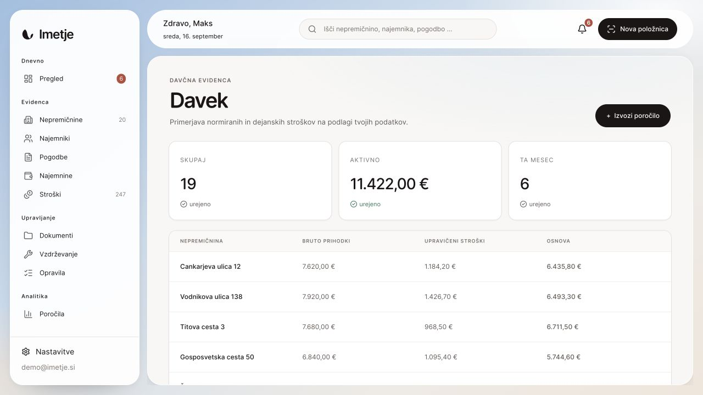Image resolution: width=703 pixels, height=395 pixels.
Task: Click the demo@imetje.si account email
Action: click(x=48, y=367)
